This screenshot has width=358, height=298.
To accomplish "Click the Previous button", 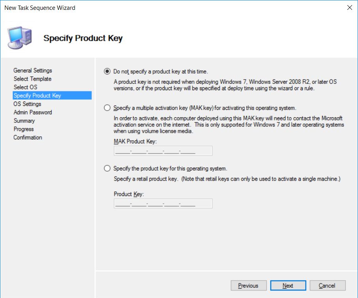I will pos(249,285).
